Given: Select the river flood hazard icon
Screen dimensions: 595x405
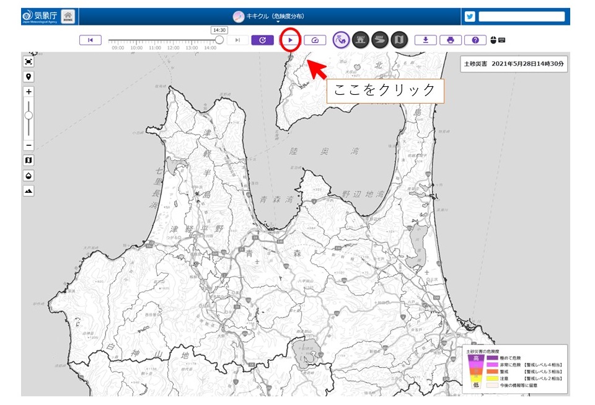Looking at the screenshot, I should pos(380,40).
